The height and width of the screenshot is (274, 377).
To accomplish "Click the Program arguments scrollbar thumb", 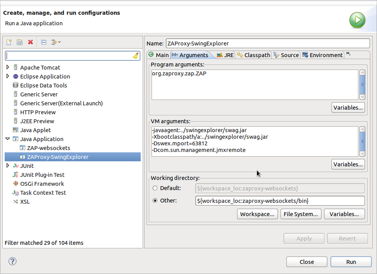I will click(362, 85).
